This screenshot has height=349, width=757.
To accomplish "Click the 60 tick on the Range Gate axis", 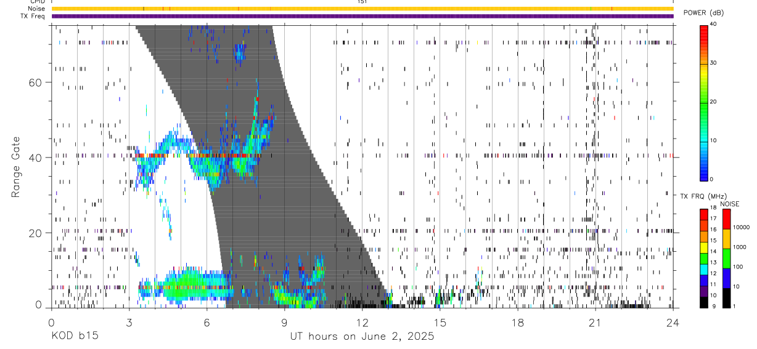I will pos(36,82).
